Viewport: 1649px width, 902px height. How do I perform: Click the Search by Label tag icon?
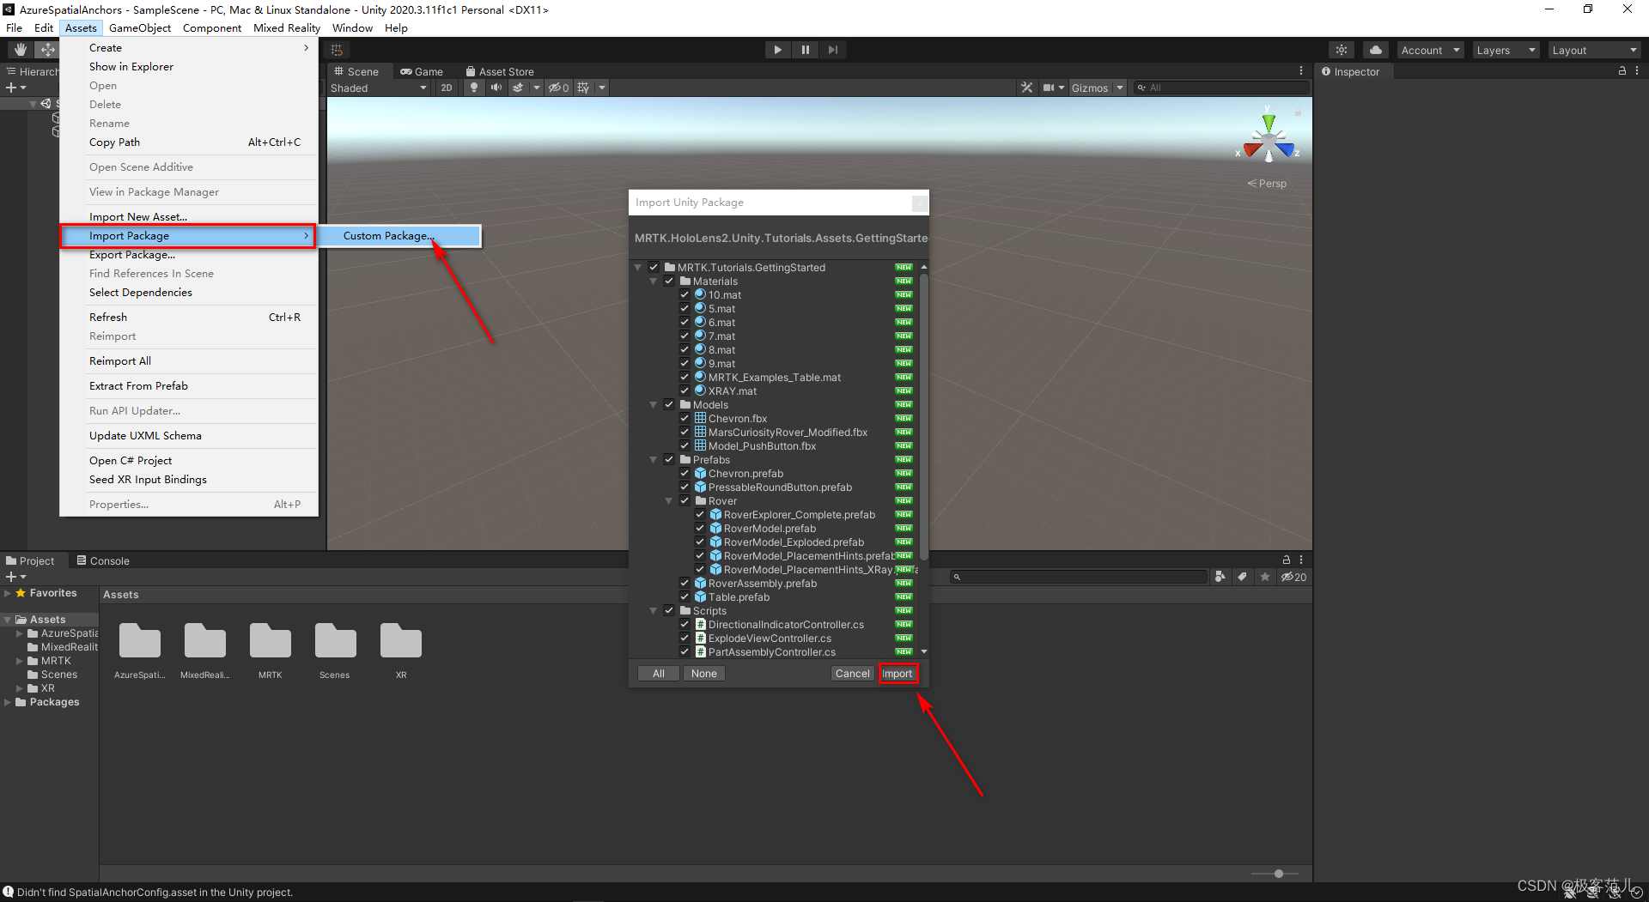[1242, 577]
